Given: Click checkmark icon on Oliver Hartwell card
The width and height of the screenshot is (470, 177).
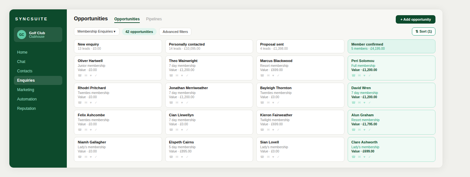Looking at the screenshot, I should click(x=96, y=75).
